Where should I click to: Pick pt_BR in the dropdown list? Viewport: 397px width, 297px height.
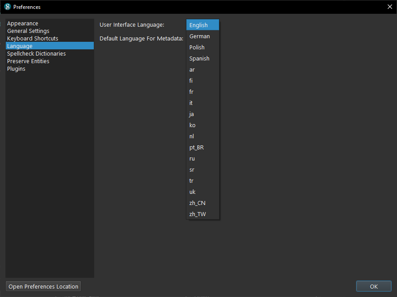click(x=196, y=148)
